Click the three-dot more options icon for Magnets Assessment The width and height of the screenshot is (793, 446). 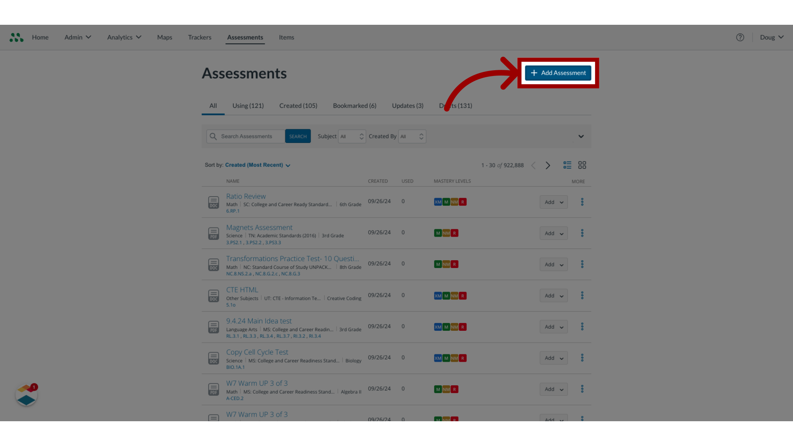(582, 232)
